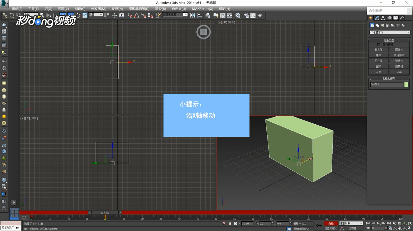Click the 几何球体 button
The width and height of the screenshot is (413, 231).
(399, 55)
